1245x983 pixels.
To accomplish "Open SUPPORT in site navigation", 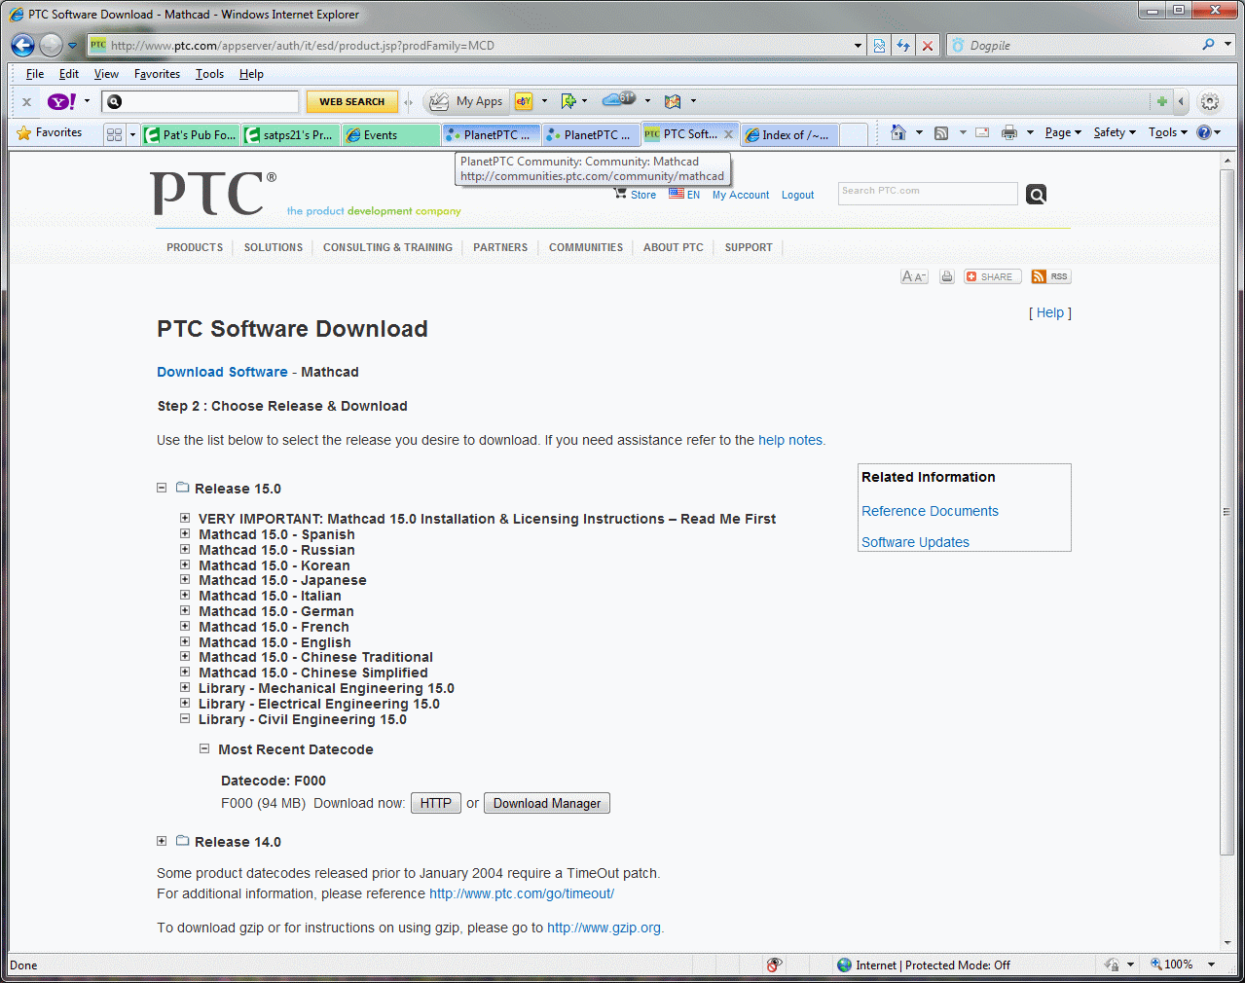I will (x=749, y=247).
